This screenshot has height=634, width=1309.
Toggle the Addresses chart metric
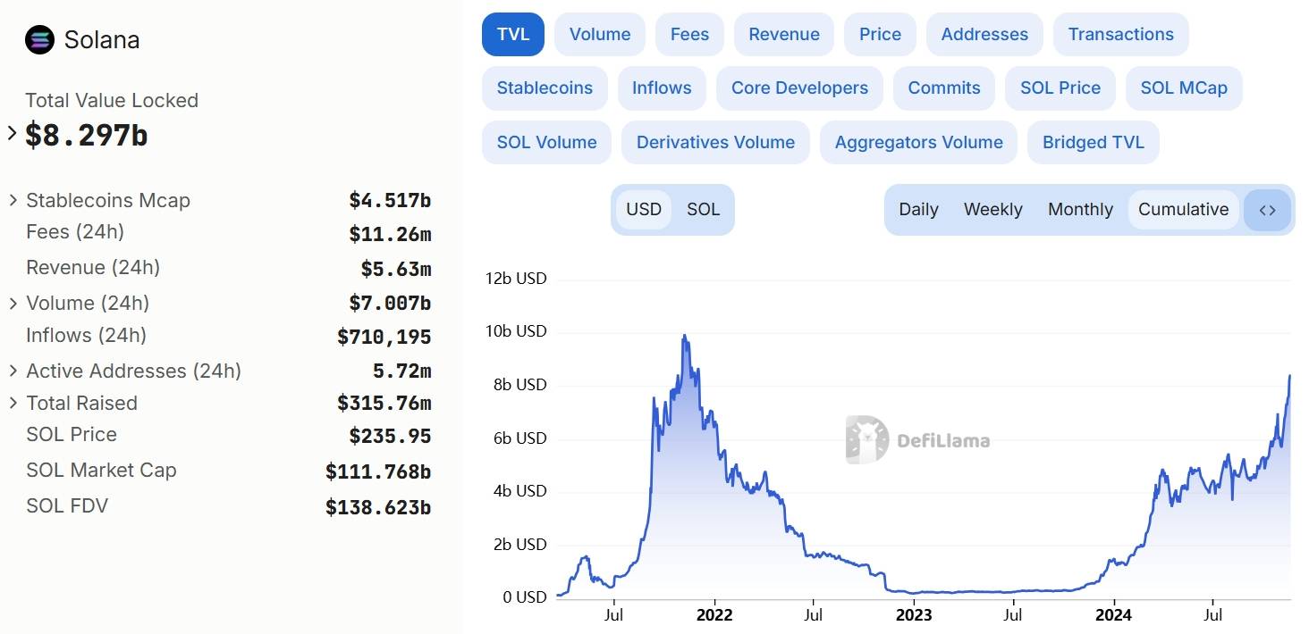click(984, 35)
